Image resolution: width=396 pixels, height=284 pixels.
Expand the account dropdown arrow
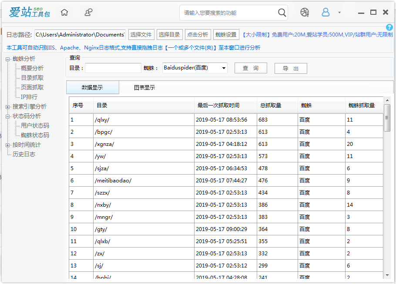click(339, 12)
